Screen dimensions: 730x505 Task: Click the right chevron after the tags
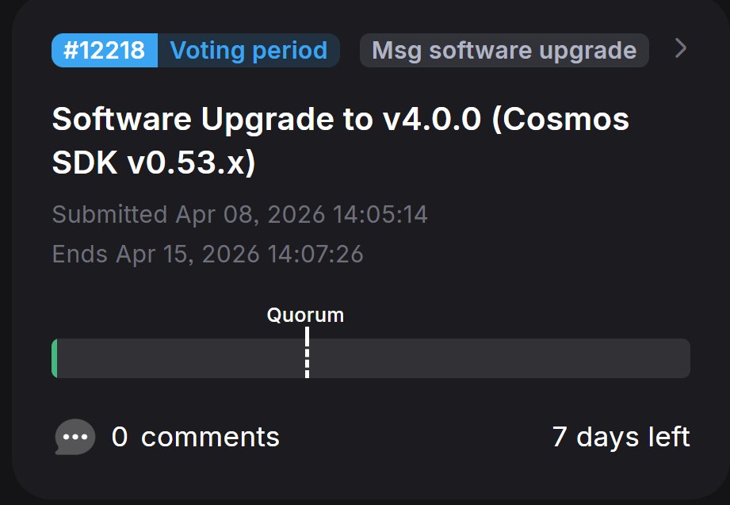pos(680,49)
